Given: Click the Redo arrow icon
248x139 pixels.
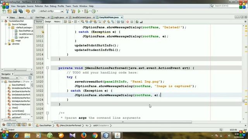Looking at the screenshot, I should click(33, 11).
